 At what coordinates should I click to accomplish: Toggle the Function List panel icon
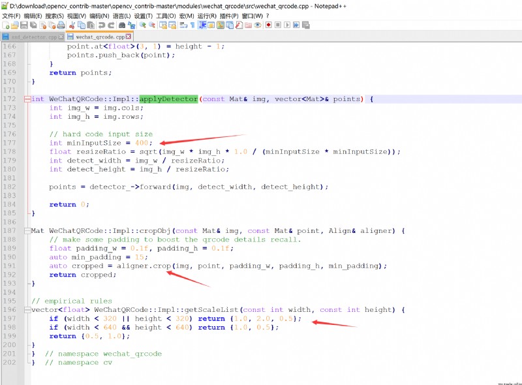[x=230, y=25]
